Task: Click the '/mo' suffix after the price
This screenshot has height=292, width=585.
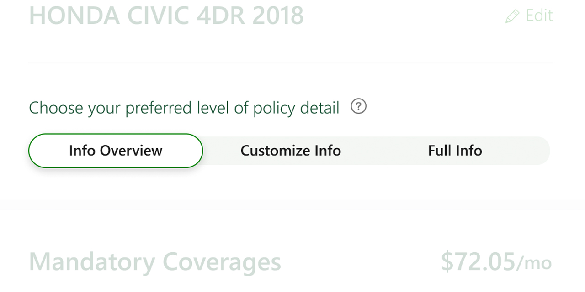Action: coord(534,263)
